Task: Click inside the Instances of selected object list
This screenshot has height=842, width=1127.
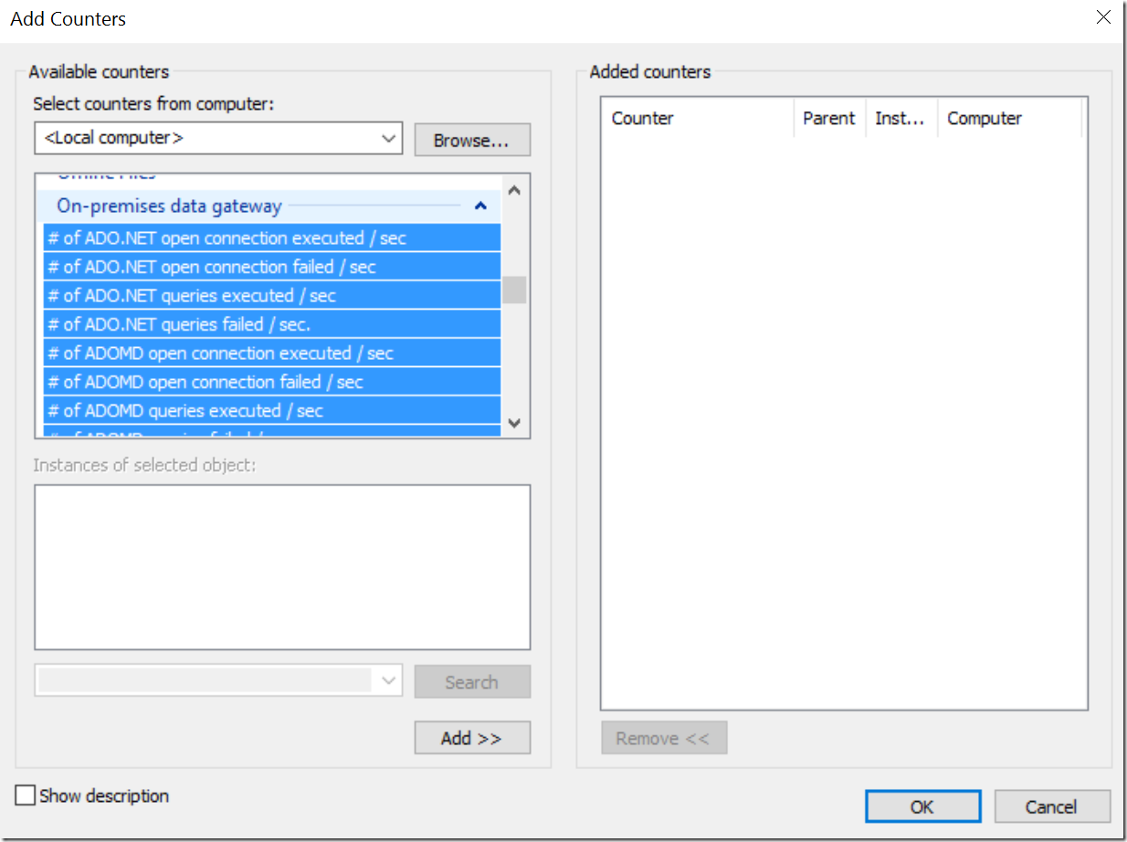Action: 282,567
